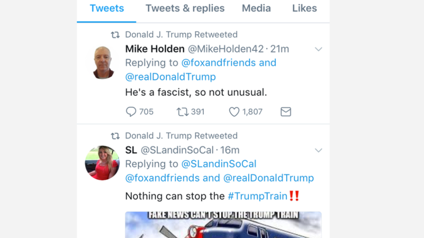Select the Tweets tab
The image size is (424, 238).
pyautogui.click(x=107, y=8)
